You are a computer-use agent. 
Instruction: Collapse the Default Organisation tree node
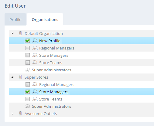tap(12, 33)
